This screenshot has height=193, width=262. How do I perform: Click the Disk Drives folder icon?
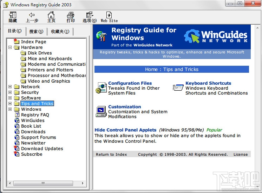(x=24, y=53)
